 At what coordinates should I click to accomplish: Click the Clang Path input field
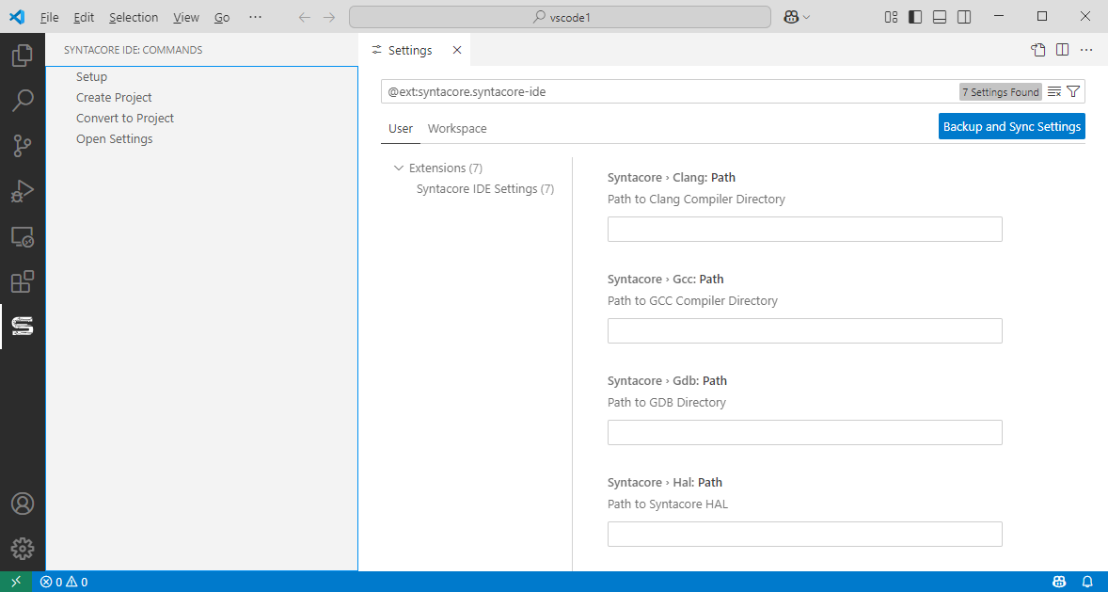click(x=805, y=229)
